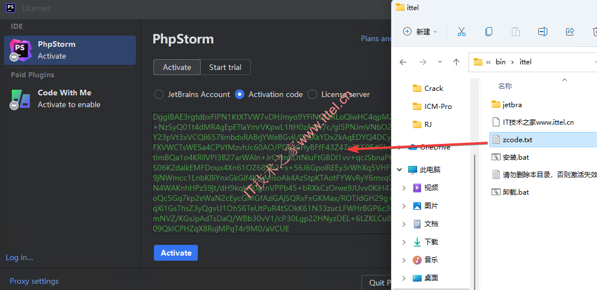Click the Rename icon in Explorer toolbar
This screenshot has width=597, height=290.
tap(542, 32)
